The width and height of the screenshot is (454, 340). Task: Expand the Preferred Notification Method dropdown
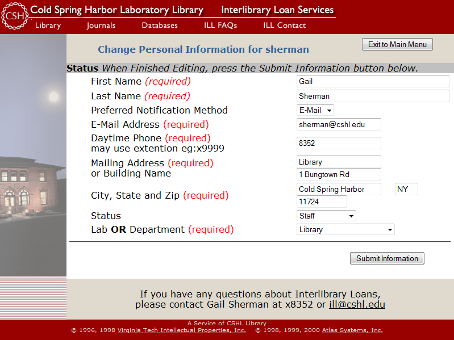(x=315, y=110)
